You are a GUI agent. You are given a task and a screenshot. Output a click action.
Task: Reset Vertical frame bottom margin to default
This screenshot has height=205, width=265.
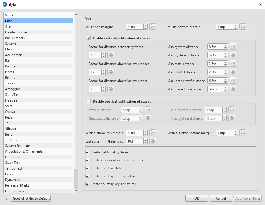pyautogui.click(x=243, y=132)
